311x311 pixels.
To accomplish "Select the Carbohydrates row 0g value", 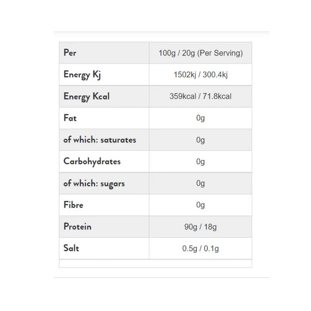I will click(x=201, y=162).
